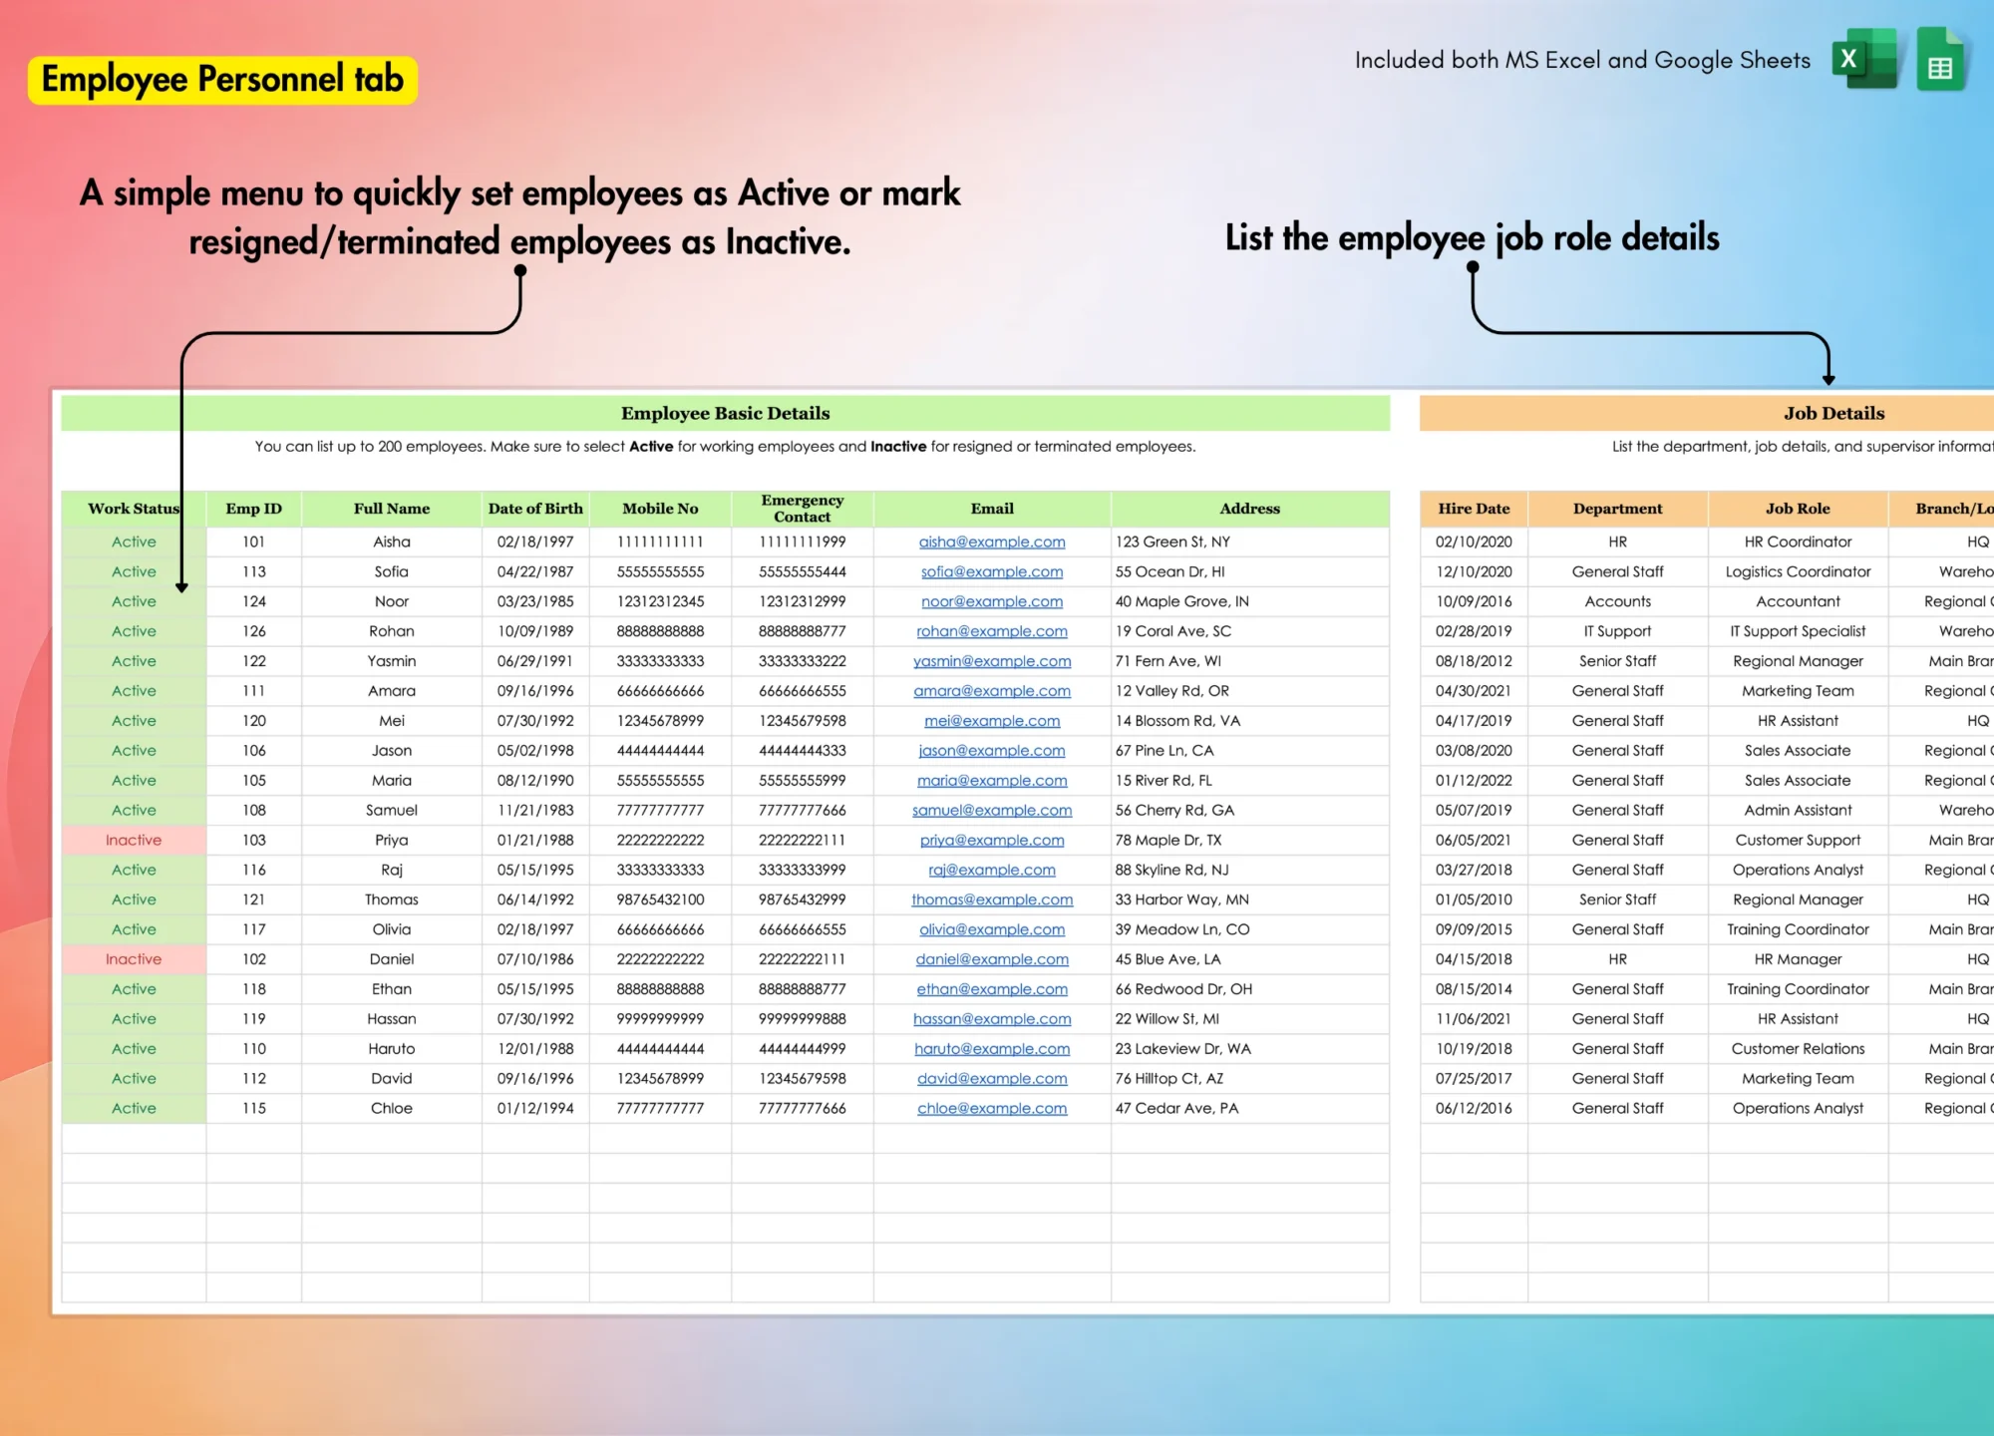
Task: Select the Emp ID column header
Action: tap(254, 509)
